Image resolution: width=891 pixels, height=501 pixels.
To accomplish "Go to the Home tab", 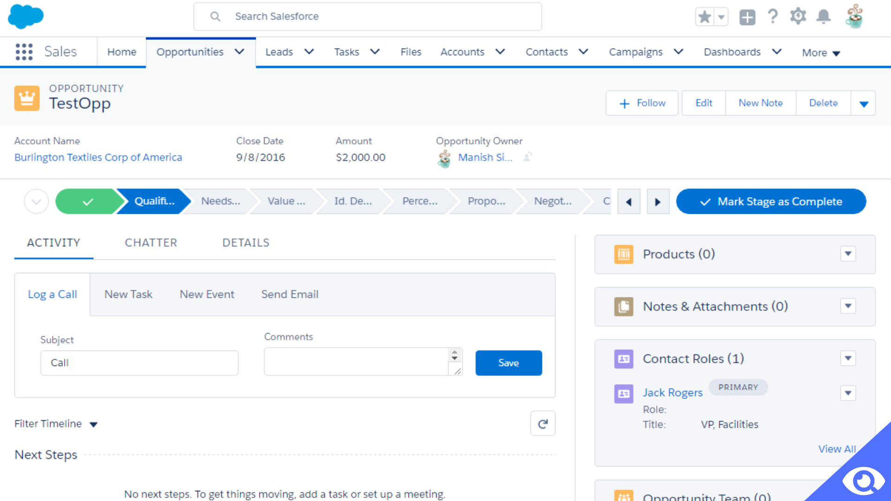I will pyautogui.click(x=122, y=52).
